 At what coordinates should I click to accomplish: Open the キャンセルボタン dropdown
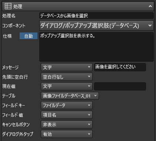[x=67, y=124]
